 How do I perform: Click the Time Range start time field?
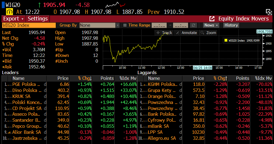(x=159, y=25)
